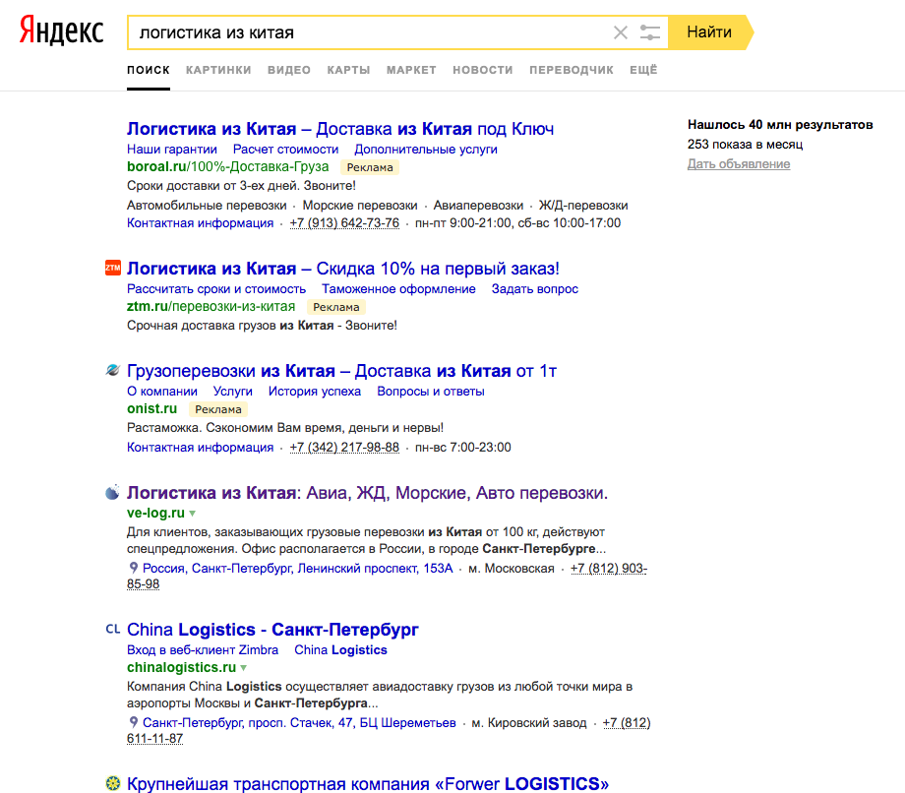Click phone number +7 (342) 217-98-88
The image size is (905, 793).
pos(344,448)
